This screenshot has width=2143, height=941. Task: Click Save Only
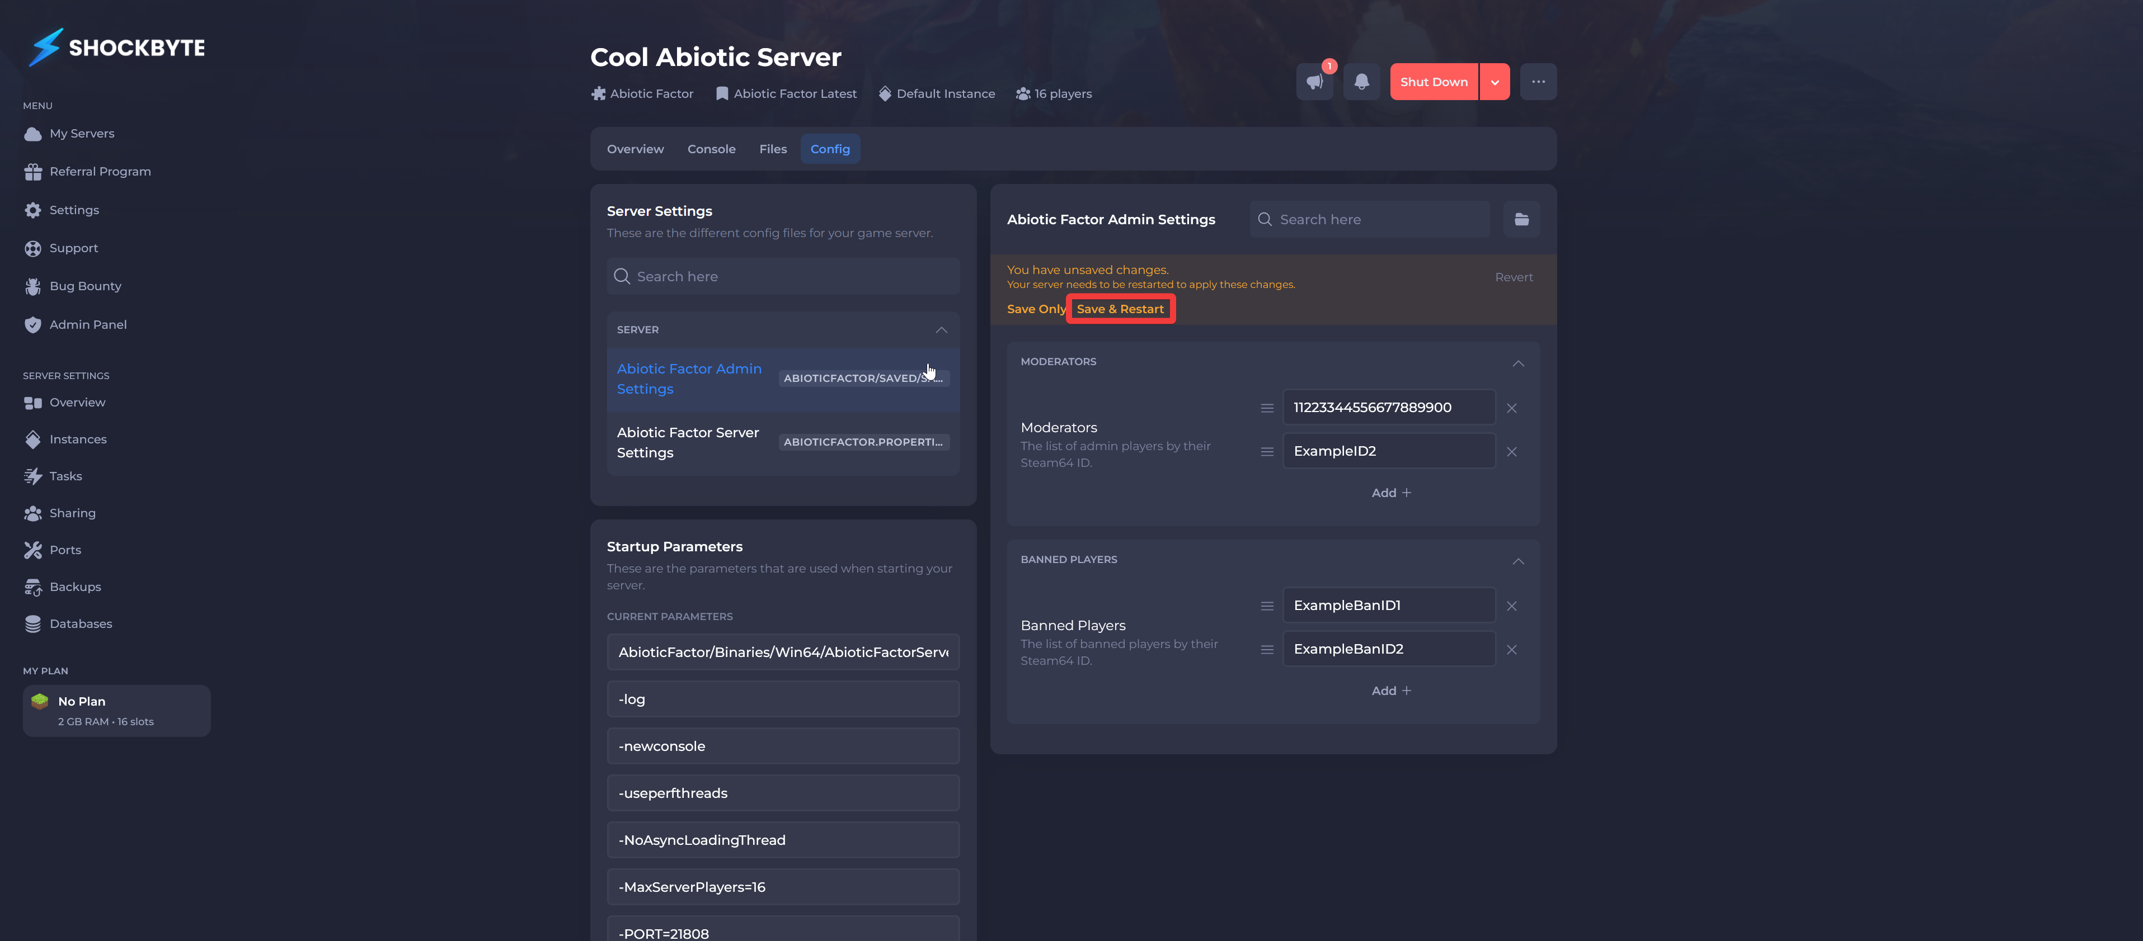pyautogui.click(x=1036, y=309)
